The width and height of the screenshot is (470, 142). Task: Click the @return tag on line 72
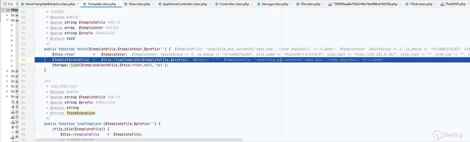[57, 38]
